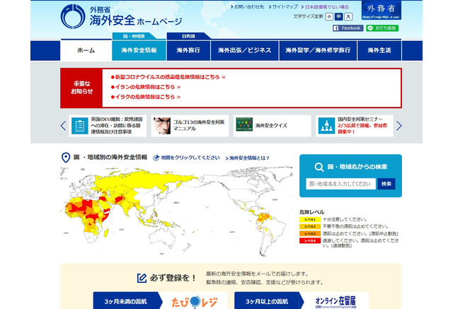This screenshot has height=309, width=453.
Task: Open the coronavirus 感染症危険情報 link
Action: tap(170, 76)
